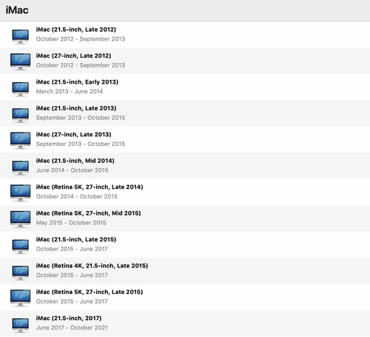370x337 pixels.
Task: Open iMac (Retina 4K, 21.5-inch, Late 2015) title
Action: [x=92, y=266]
